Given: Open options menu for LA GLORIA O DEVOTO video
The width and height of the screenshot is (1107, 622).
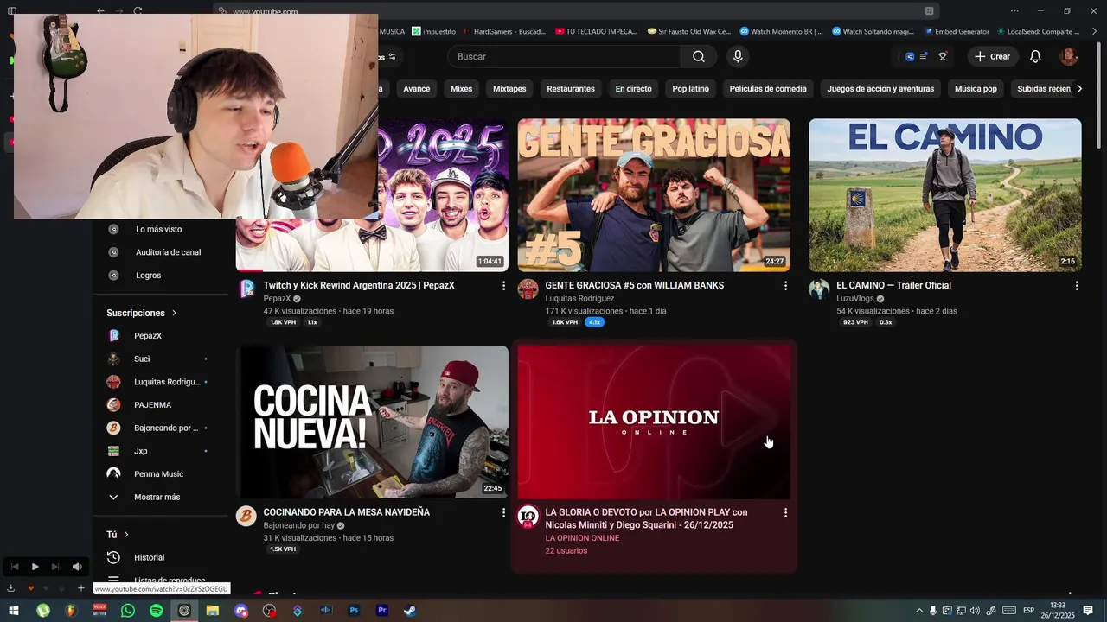Looking at the screenshot, I should 785,513.
